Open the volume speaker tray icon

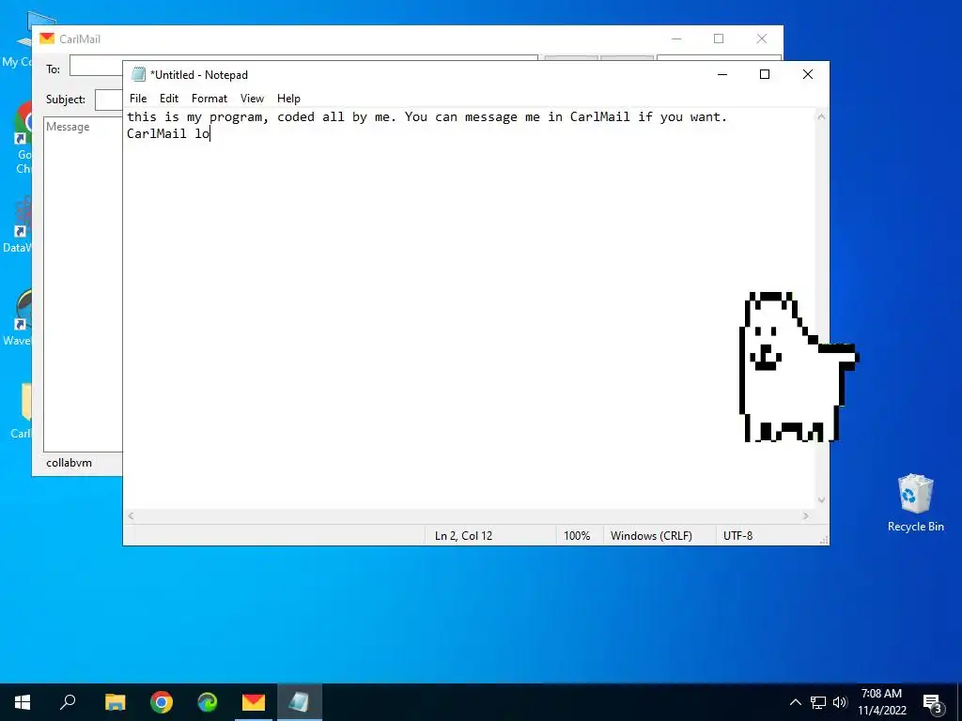pos(840,702)
